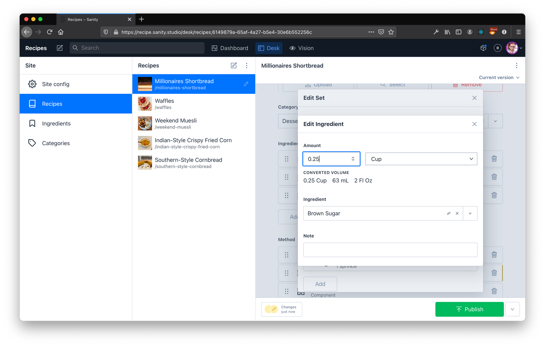Close the Edit Ingredient dialog

(x=474, y=124)
